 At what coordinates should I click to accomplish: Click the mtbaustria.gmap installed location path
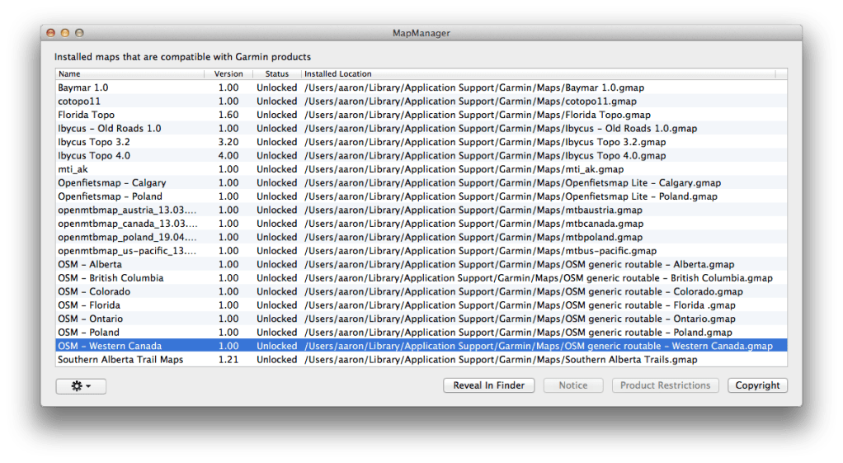(473, 210)
